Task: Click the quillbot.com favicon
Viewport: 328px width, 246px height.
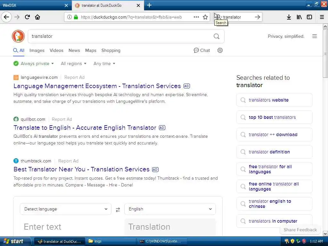Action: click(16, 119)
